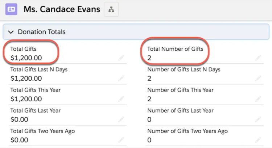Click the contact record icon beside Ms. Candace Evans
Image resolution: width=272 pixels, height=148 pixels.
(11, 9)
